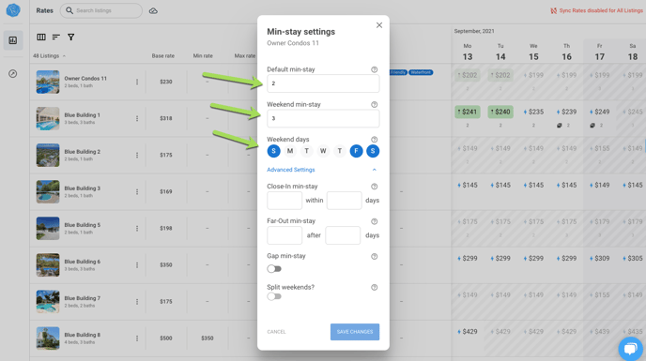
Task: Open the Blue Building 1 thumbnail
Action: click(x=48, y=118)
